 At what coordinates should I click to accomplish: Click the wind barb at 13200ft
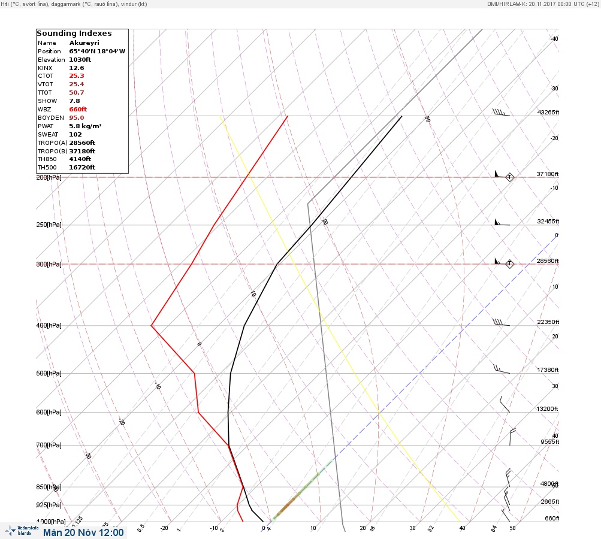pyautogui.click(x=505, y=404)
